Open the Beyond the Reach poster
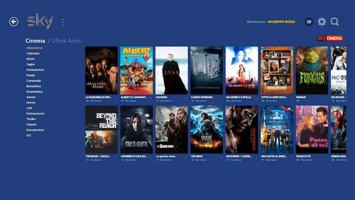Viewport: 355px width, 200px height. pyautogui.click(x=102, y=130)
